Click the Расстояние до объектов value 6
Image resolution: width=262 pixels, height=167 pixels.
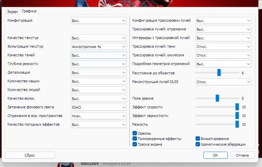click(x=243, y=73)
